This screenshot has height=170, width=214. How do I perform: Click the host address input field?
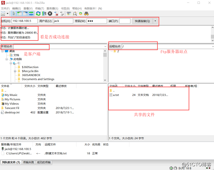point(25,21)
